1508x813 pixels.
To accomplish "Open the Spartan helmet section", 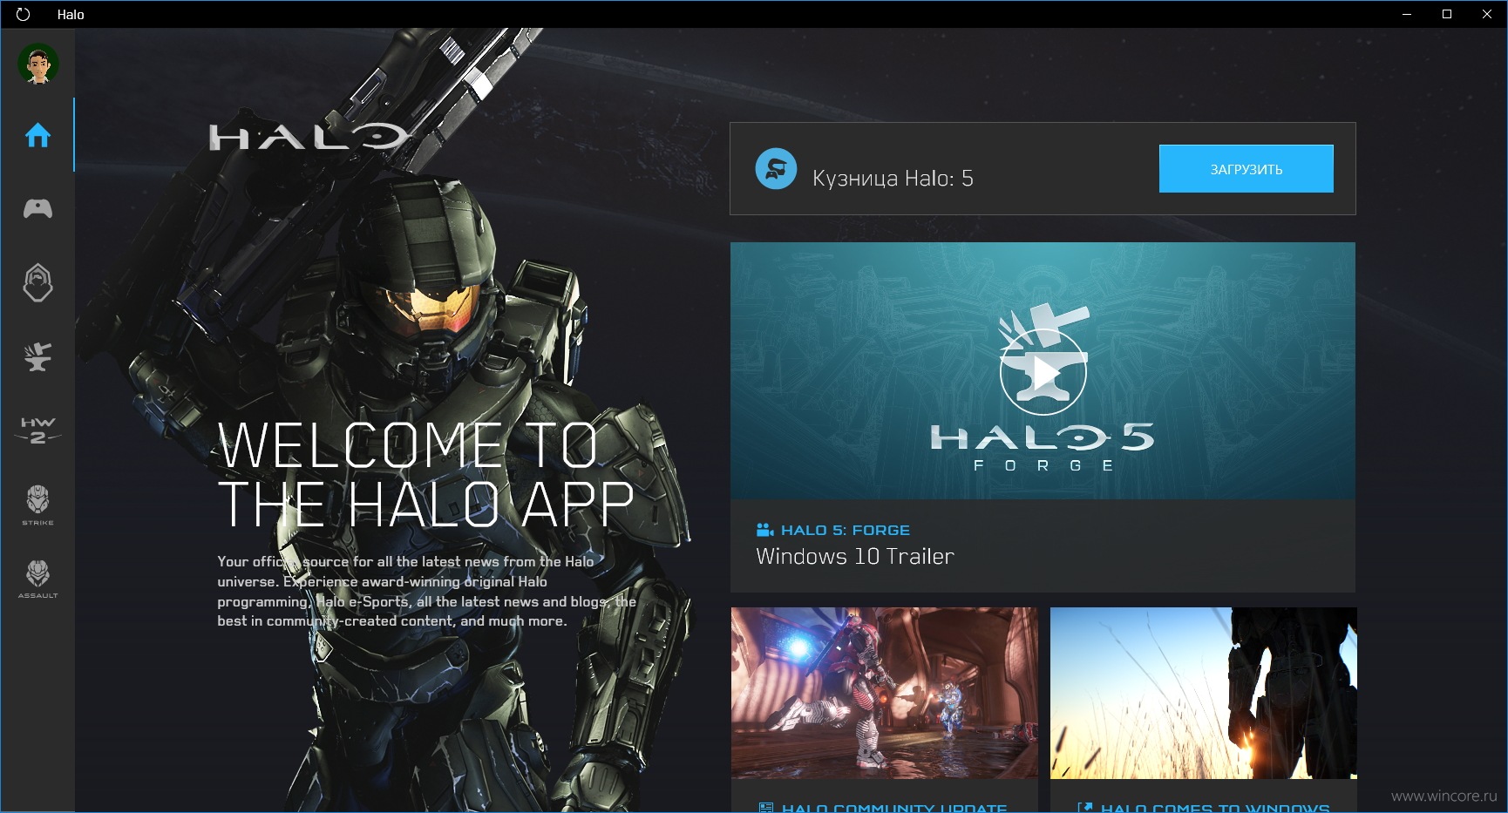I will pyautogui.click(x=37, y=282).
